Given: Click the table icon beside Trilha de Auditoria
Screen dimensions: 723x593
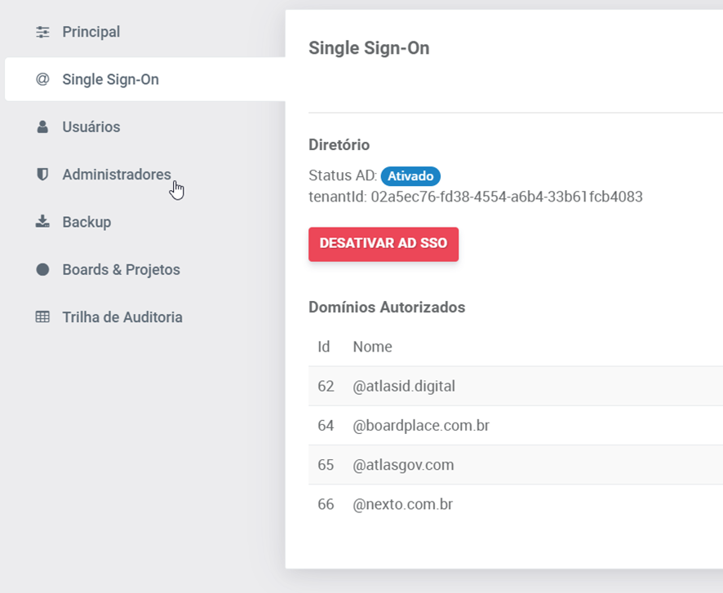Looking at the screenshot, I should (42, 317).
